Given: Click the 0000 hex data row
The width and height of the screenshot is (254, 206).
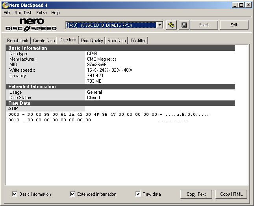Looking at the screenshot, I should (109, 115).
